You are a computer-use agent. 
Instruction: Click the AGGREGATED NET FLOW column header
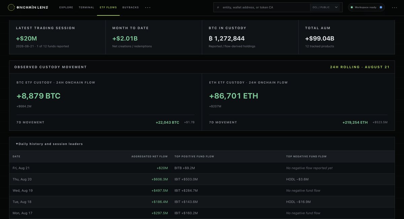pos(149,156)
